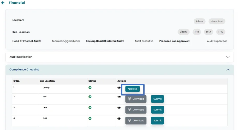View F-11 row using eye icon
This screenshot has height=130, width=238.
tap(119, 97)
